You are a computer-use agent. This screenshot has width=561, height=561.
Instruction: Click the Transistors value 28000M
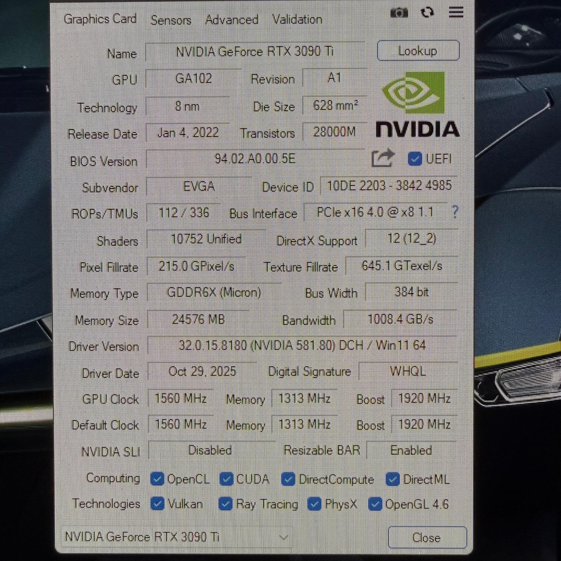(334, 132)
